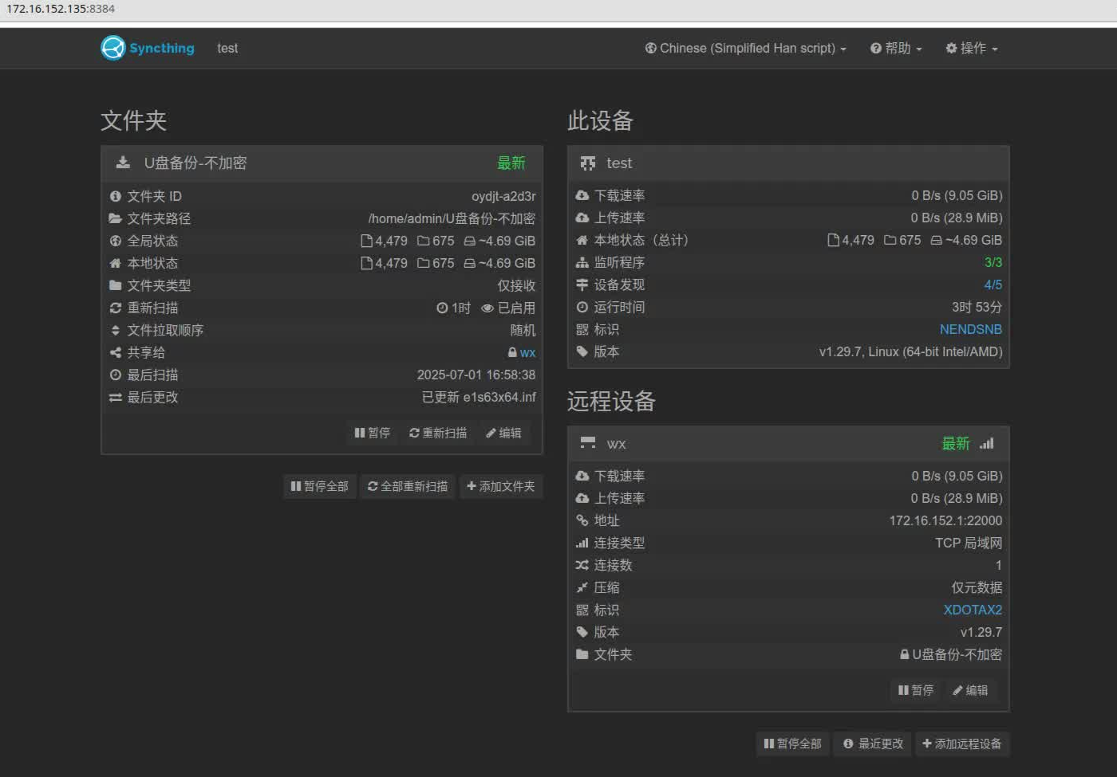Click 编辑 button for wx remote device
This screenshot has width=1117, height=777.
(x=970, y=690)
